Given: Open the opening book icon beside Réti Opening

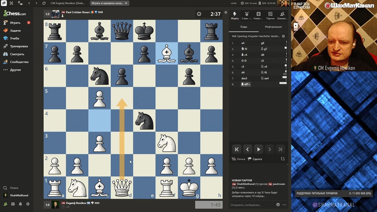Looking at the screenshot, I should pos(283,36).
